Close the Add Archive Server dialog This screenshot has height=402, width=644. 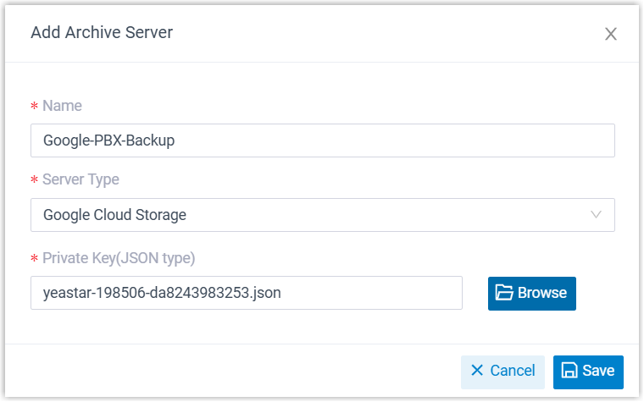[610, 34]
